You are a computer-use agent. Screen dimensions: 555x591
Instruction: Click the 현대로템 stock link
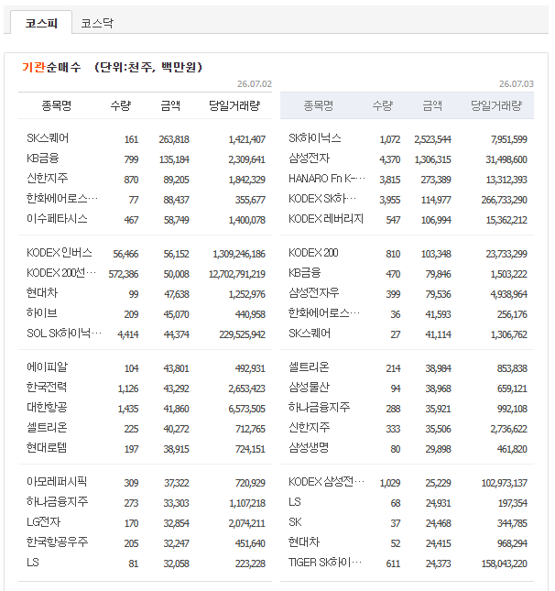tap(47, 448)
